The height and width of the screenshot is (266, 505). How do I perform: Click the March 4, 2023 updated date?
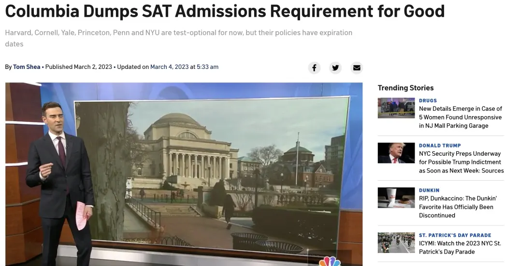(169, 67)
